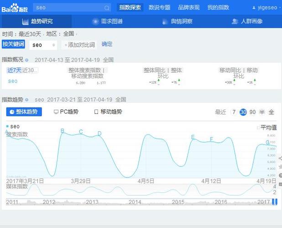Click news marker A on the chart
282x228 pixels.
(7, 131)
